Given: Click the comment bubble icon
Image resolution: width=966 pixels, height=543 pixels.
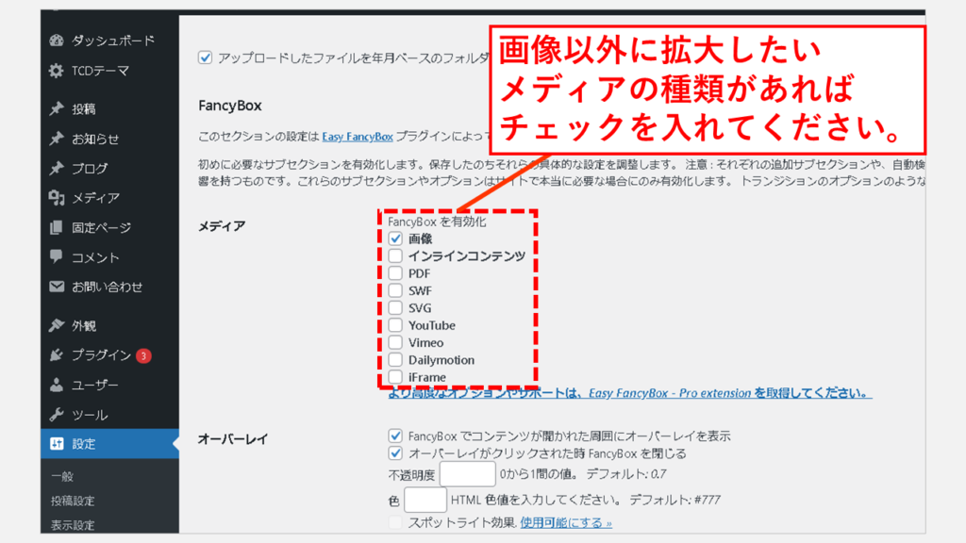Looking at the screenshot, I should point(57,256).
